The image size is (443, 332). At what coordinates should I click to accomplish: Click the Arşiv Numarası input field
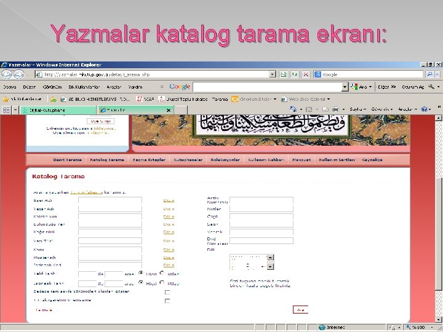tap(261, 200)
